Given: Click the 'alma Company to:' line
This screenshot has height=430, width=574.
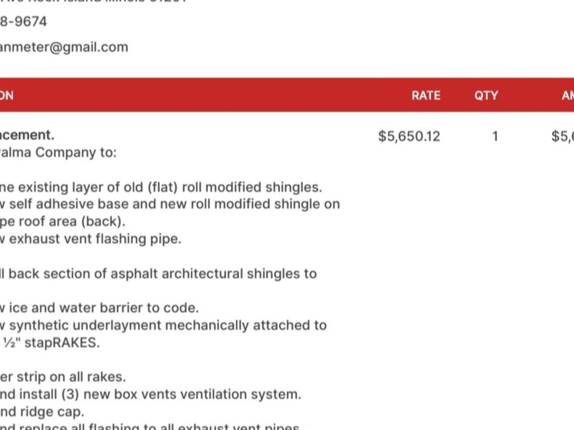Looking at the screenshot, I should pos(58,152).
